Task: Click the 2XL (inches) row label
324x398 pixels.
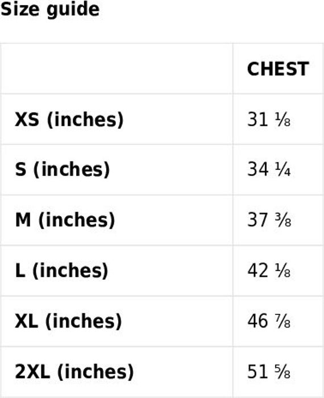Action: point(74,372)
